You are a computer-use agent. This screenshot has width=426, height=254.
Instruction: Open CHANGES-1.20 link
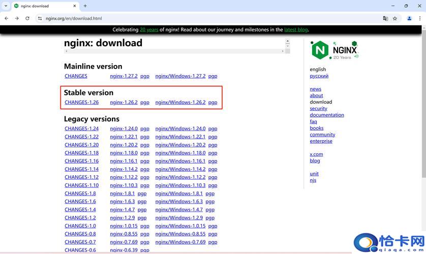point(81,145)
